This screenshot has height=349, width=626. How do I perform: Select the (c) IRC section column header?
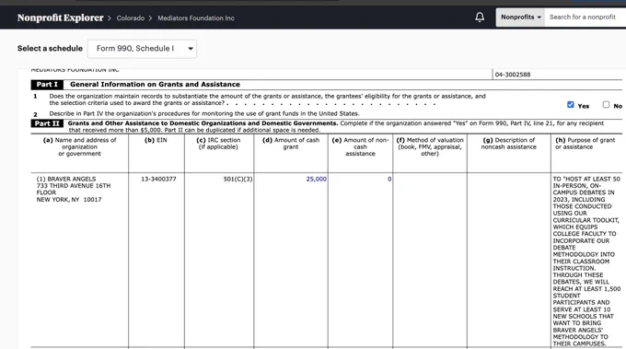tap(218, 144)
